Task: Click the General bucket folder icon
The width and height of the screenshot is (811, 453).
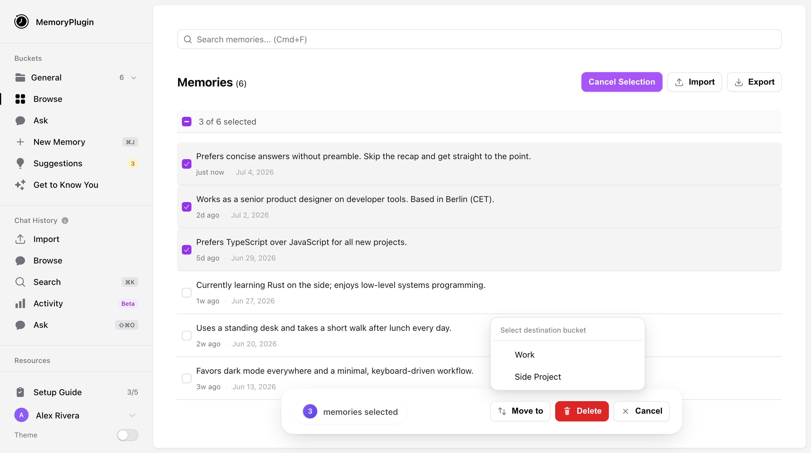Action: coord(20,77)
